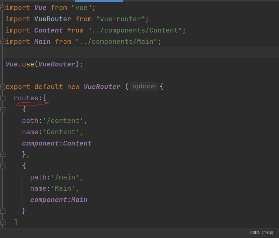
Task: Click VueRouter constructor name after new
Action: 102,87
